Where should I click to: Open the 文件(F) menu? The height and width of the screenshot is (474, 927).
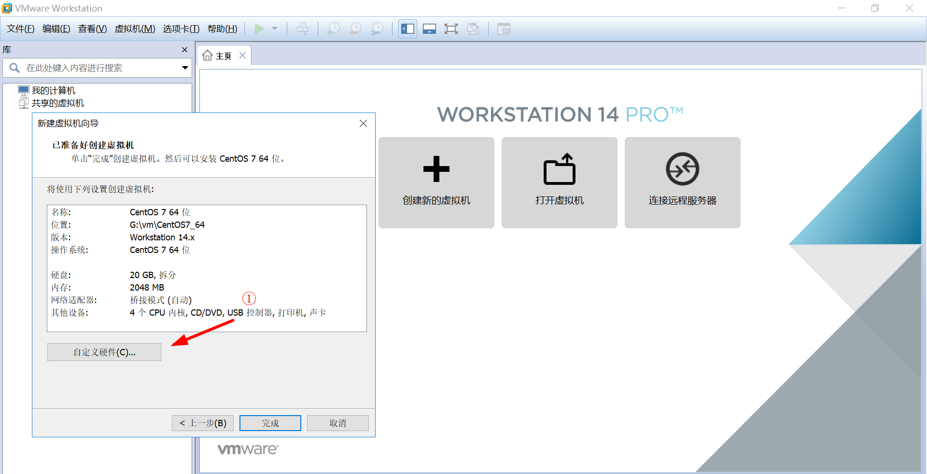point(21,29)
